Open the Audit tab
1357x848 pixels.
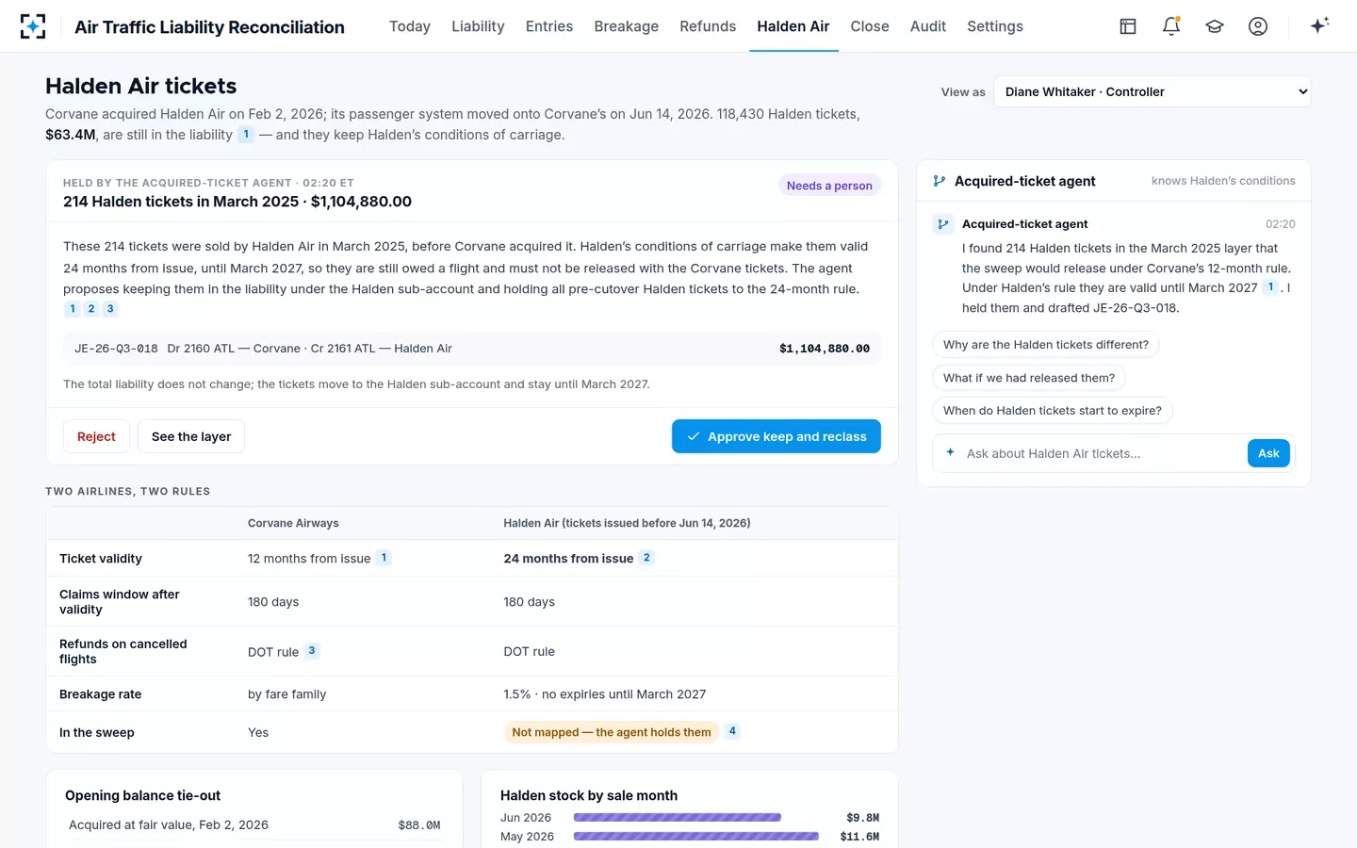click(928, 26)
